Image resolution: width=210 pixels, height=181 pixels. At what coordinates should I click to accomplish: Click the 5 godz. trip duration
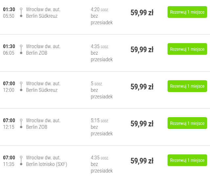pyautogui.click(x=96, y=83)
